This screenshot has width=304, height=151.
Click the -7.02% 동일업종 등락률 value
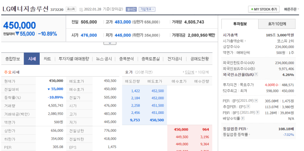tap(289, 135)
